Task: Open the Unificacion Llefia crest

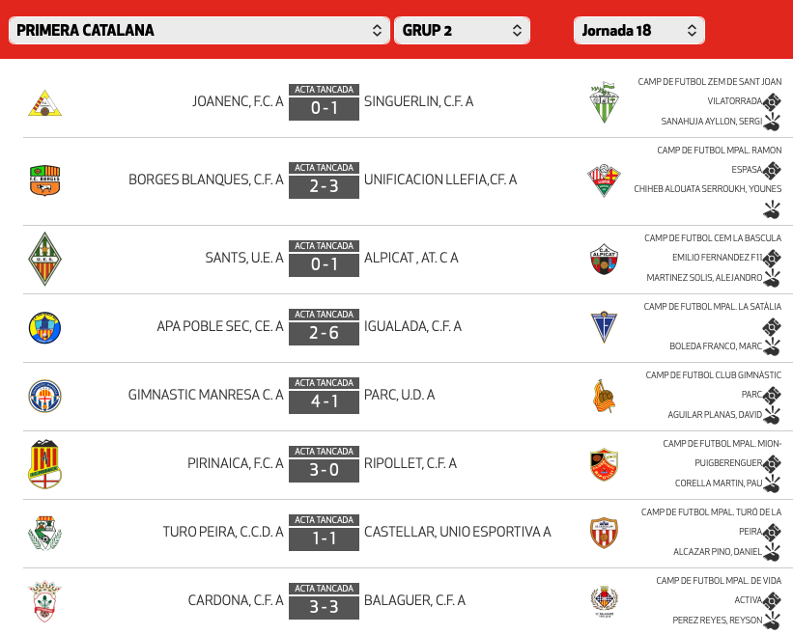Action: pyautogui.click(x=604, y=180)
